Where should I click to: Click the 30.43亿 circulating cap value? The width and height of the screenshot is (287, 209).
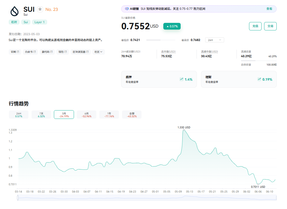[206, 56]
